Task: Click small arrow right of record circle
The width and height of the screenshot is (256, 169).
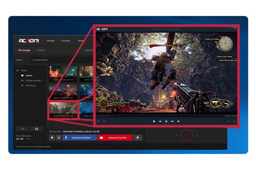Action: 197,135
